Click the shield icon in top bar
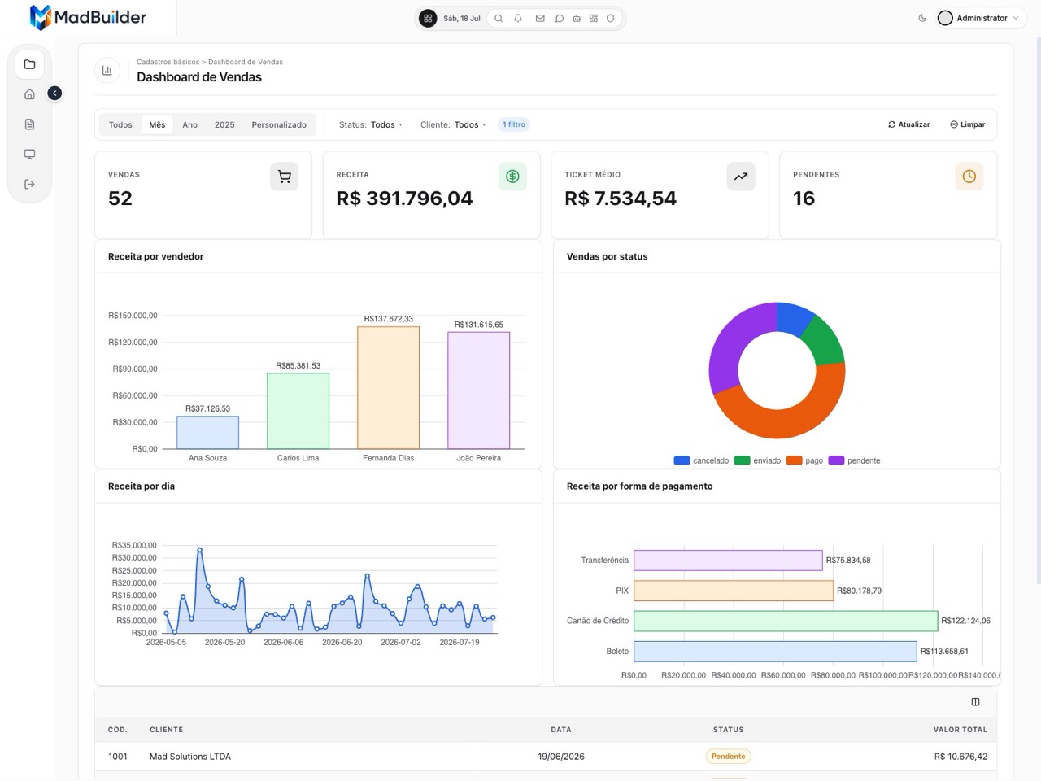Image resolution: width=1041 pixels, height=781 pixels. point(611,18)
